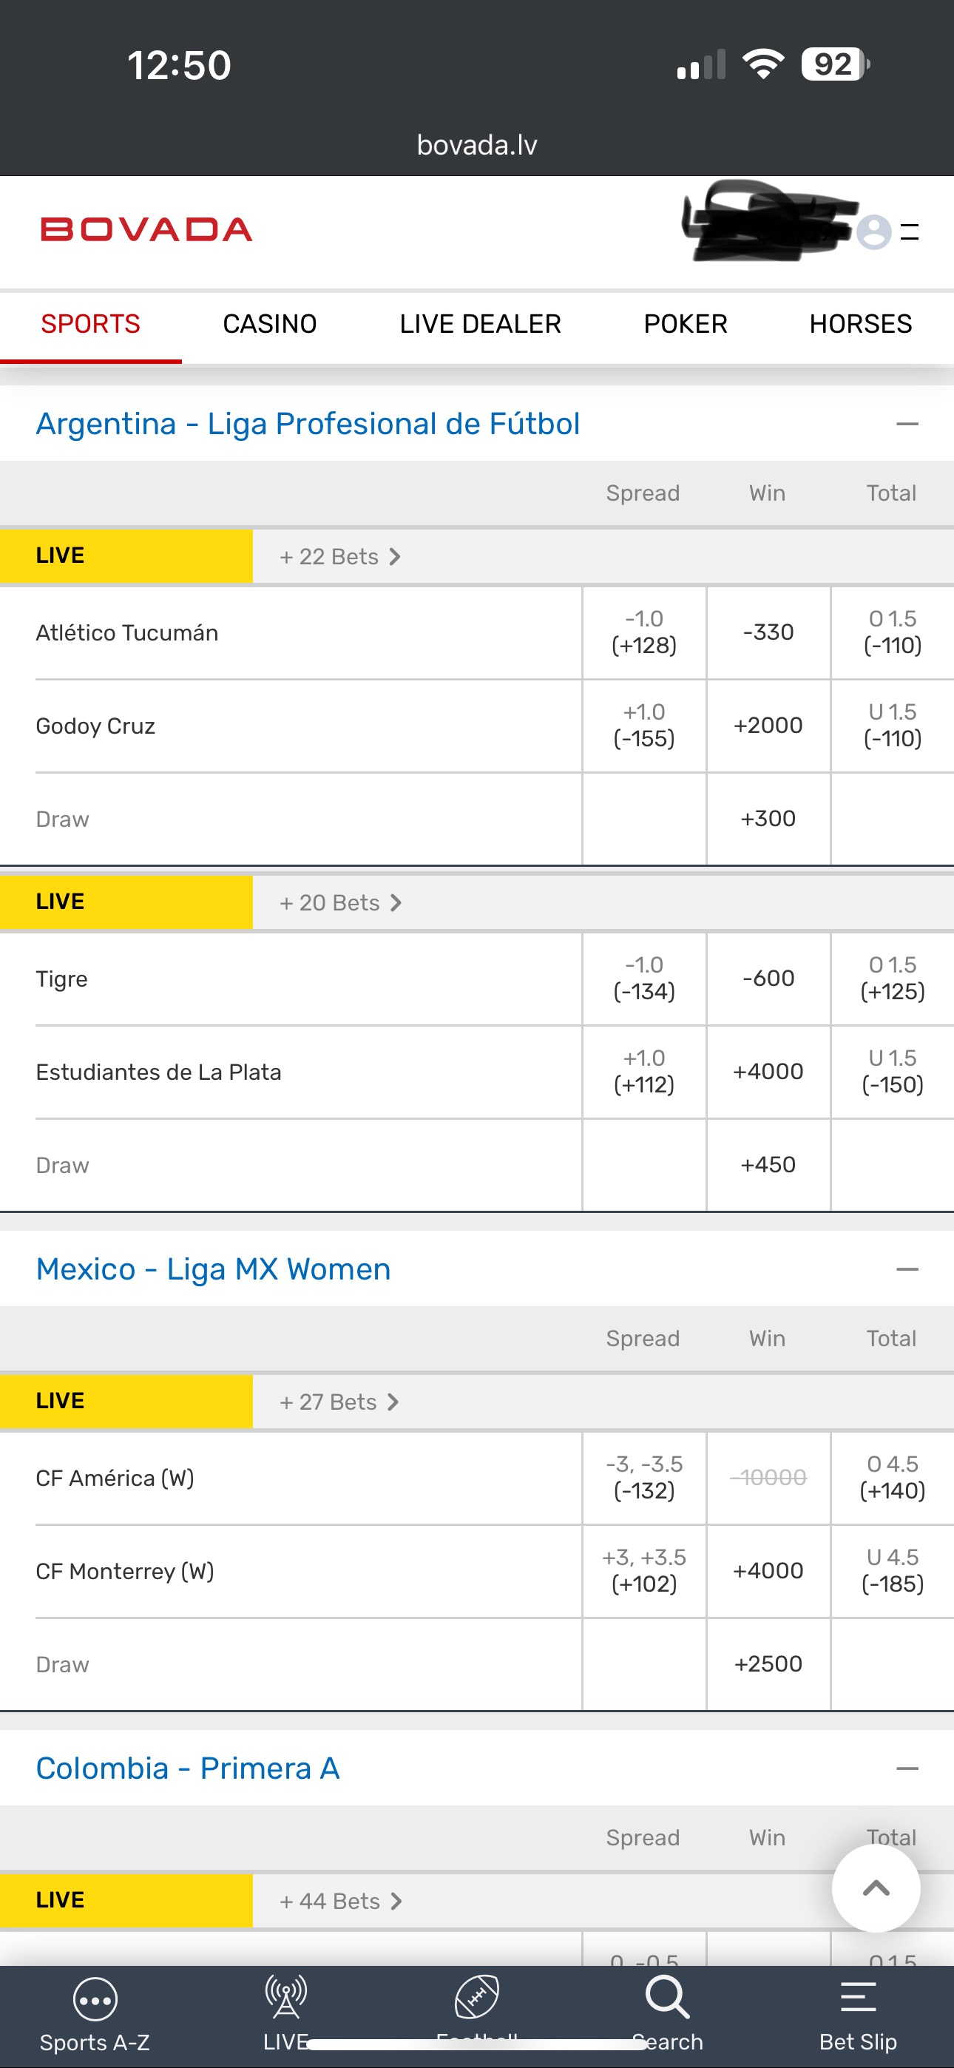The image size is (954, 2068).
Task: Collapse Colombia Primera A section
Action: [x=907, y=1768]
